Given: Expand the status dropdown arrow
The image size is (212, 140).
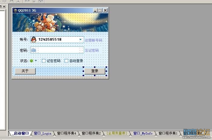Looking at the screenshot, I should click(36, 61).
